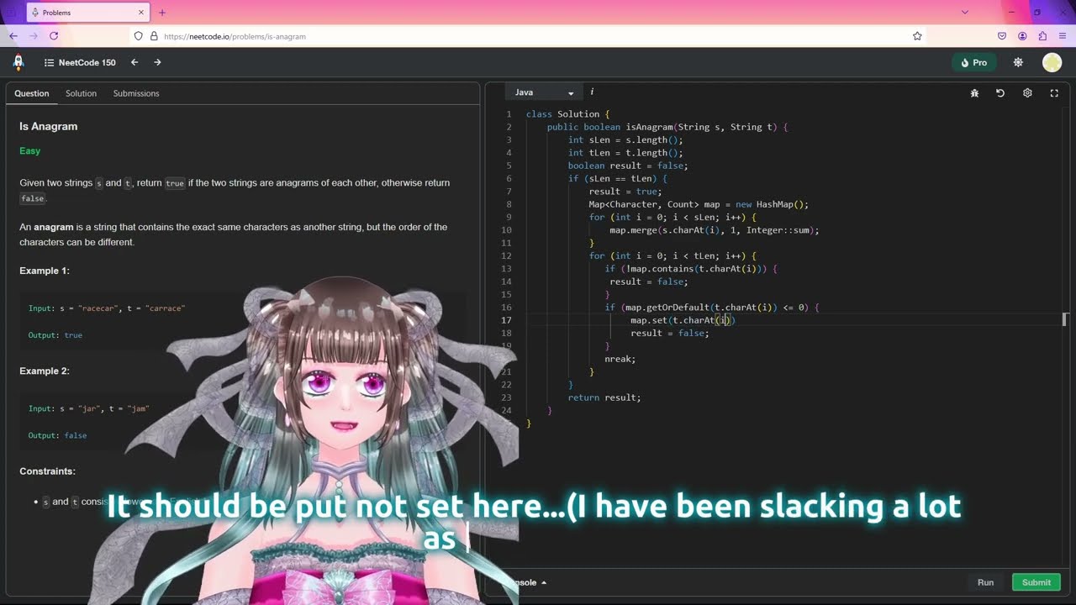Open the extensions icon
The width and height of the screenshot is (1076, 605).
(x=1042, y=36)
